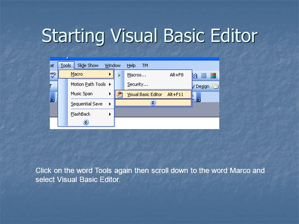Expand the Tools menu with bottom chevrons
Image resolution: width=299 pixels, height=224 pixels.
pos(86,122)
